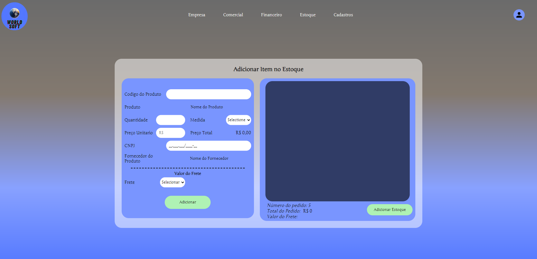The height and width of the screenshot is (259, 537).
Task: Click the Nome do Fornecedor text
Action: pos(209,158)
